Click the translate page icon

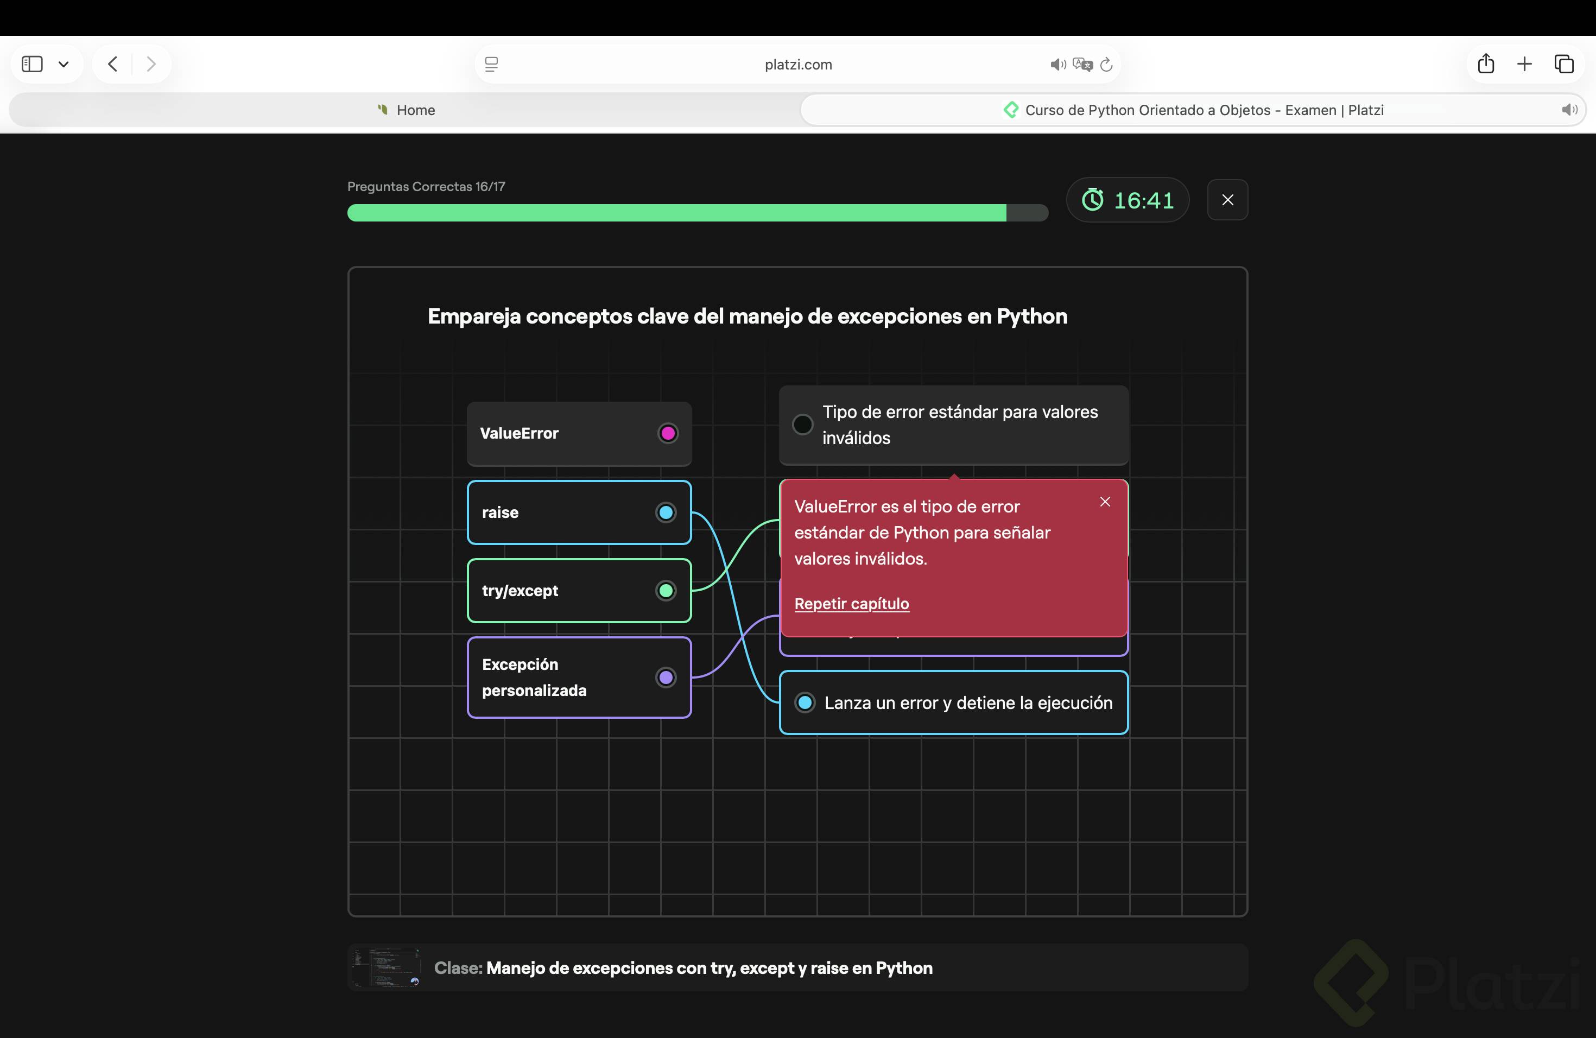point(1082,65)
